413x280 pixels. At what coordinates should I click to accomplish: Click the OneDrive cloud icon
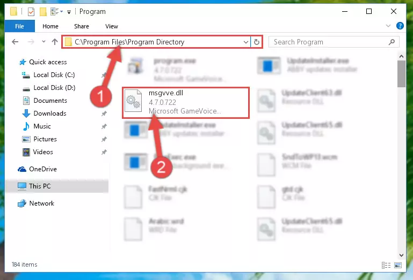pos(22,169)
